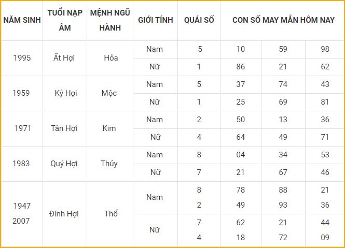This screenshot has height=248, width=345.
Task: Select the 1959 birth year cell
Action: click(21, 93)
